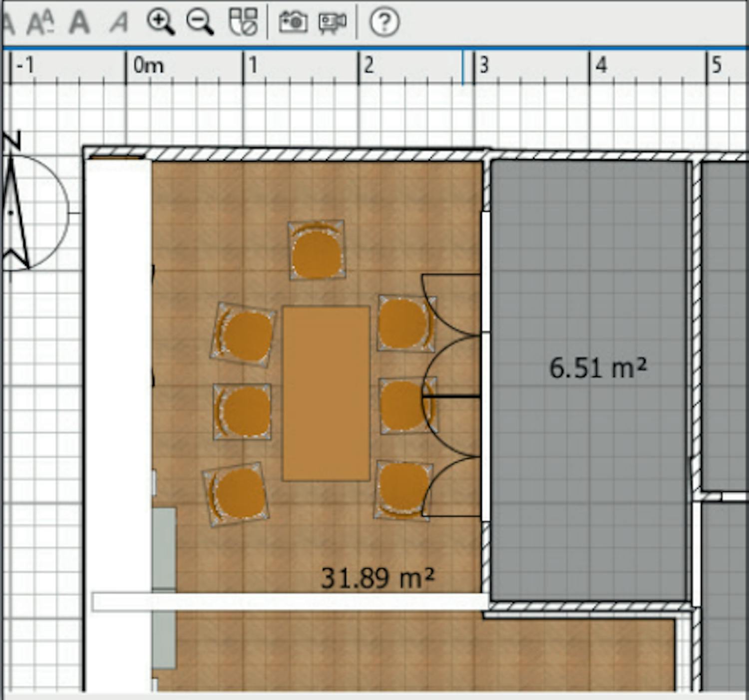Select the compass rose on the plan

(x=30, y=212)
